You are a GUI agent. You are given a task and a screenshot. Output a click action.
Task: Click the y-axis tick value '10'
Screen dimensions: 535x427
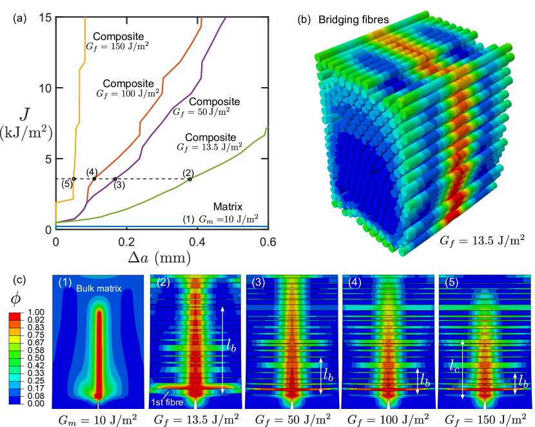45,88
